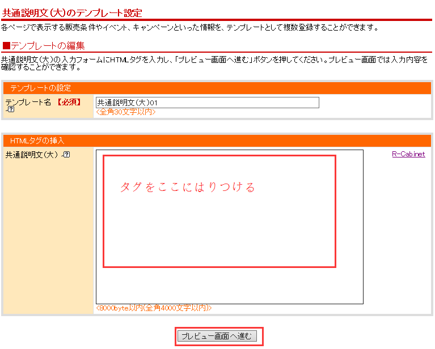The height and width of the screenshot is (349, 435).
Task: Open help icon beside 共通説明文(大) label
Action: [x=66, y=154]
